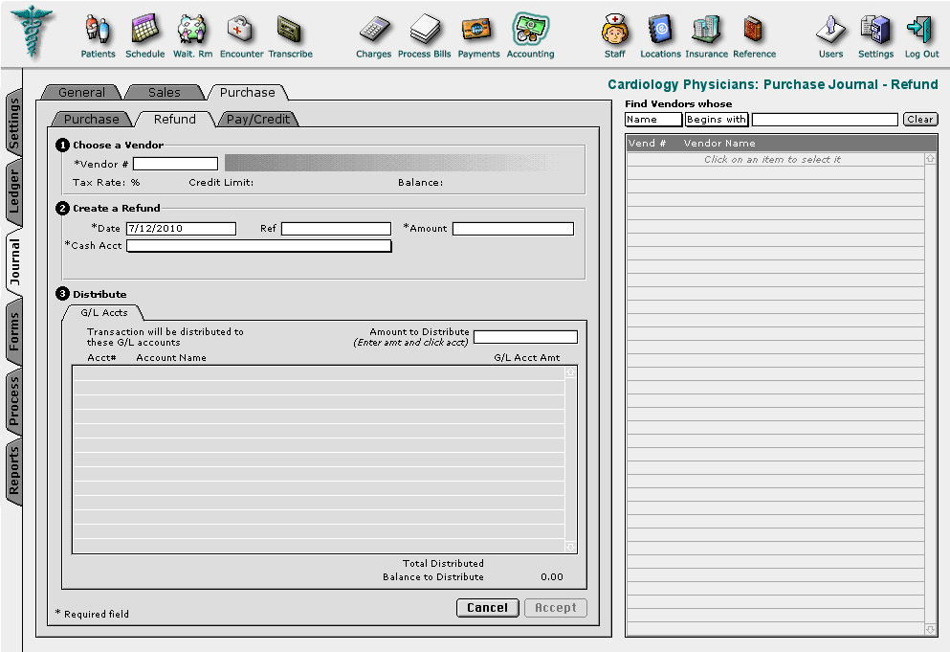
Task: Click the Accept button
Action: 556,608
